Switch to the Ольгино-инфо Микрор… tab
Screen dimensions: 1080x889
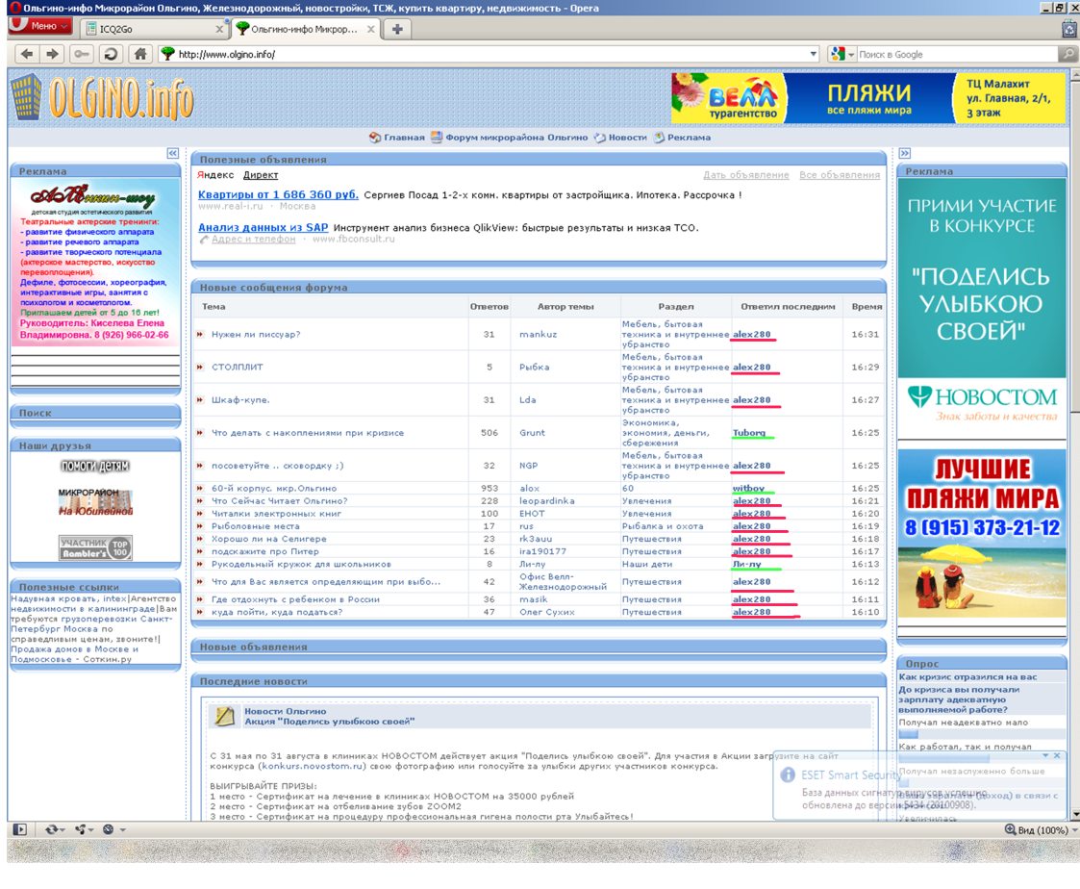point(304,29)
